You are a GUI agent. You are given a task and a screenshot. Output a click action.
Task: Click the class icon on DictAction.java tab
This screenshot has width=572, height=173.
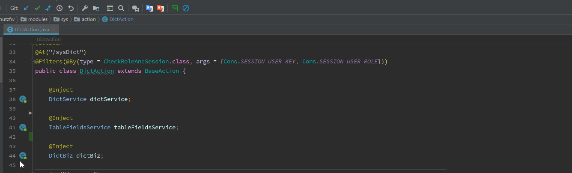pos(10,30)
